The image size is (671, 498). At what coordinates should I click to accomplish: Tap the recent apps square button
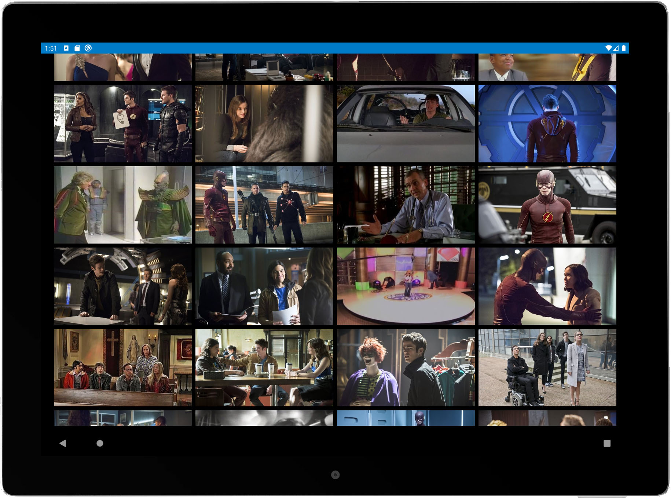(607, 443)
